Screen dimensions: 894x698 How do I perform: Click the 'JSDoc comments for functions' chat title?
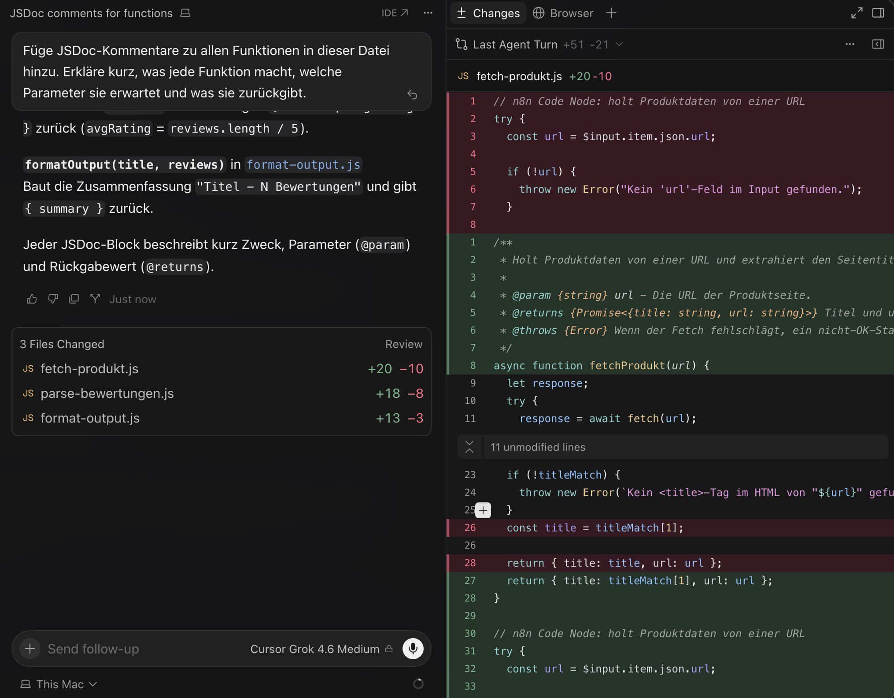91,13
